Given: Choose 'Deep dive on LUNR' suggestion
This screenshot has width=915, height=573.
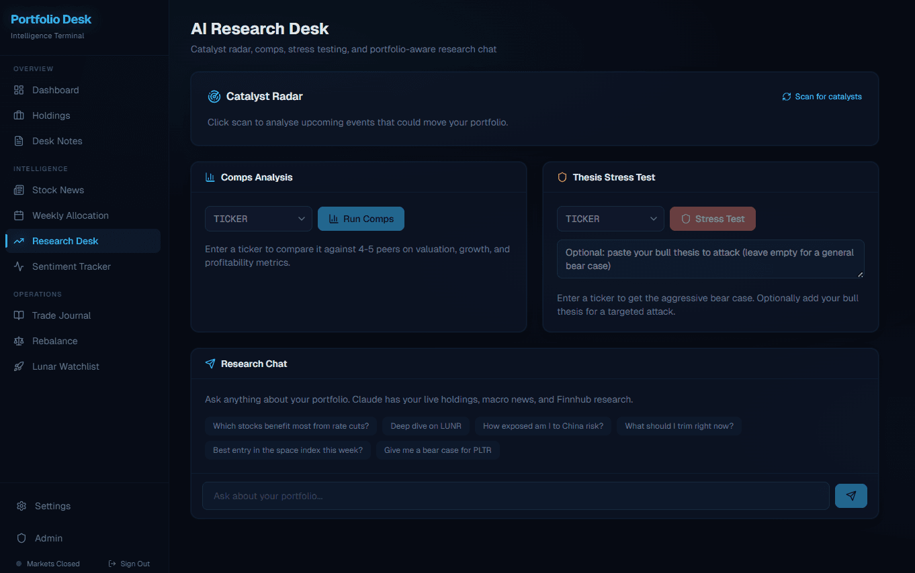Looking at the screenshot, I should coord(426,426).
